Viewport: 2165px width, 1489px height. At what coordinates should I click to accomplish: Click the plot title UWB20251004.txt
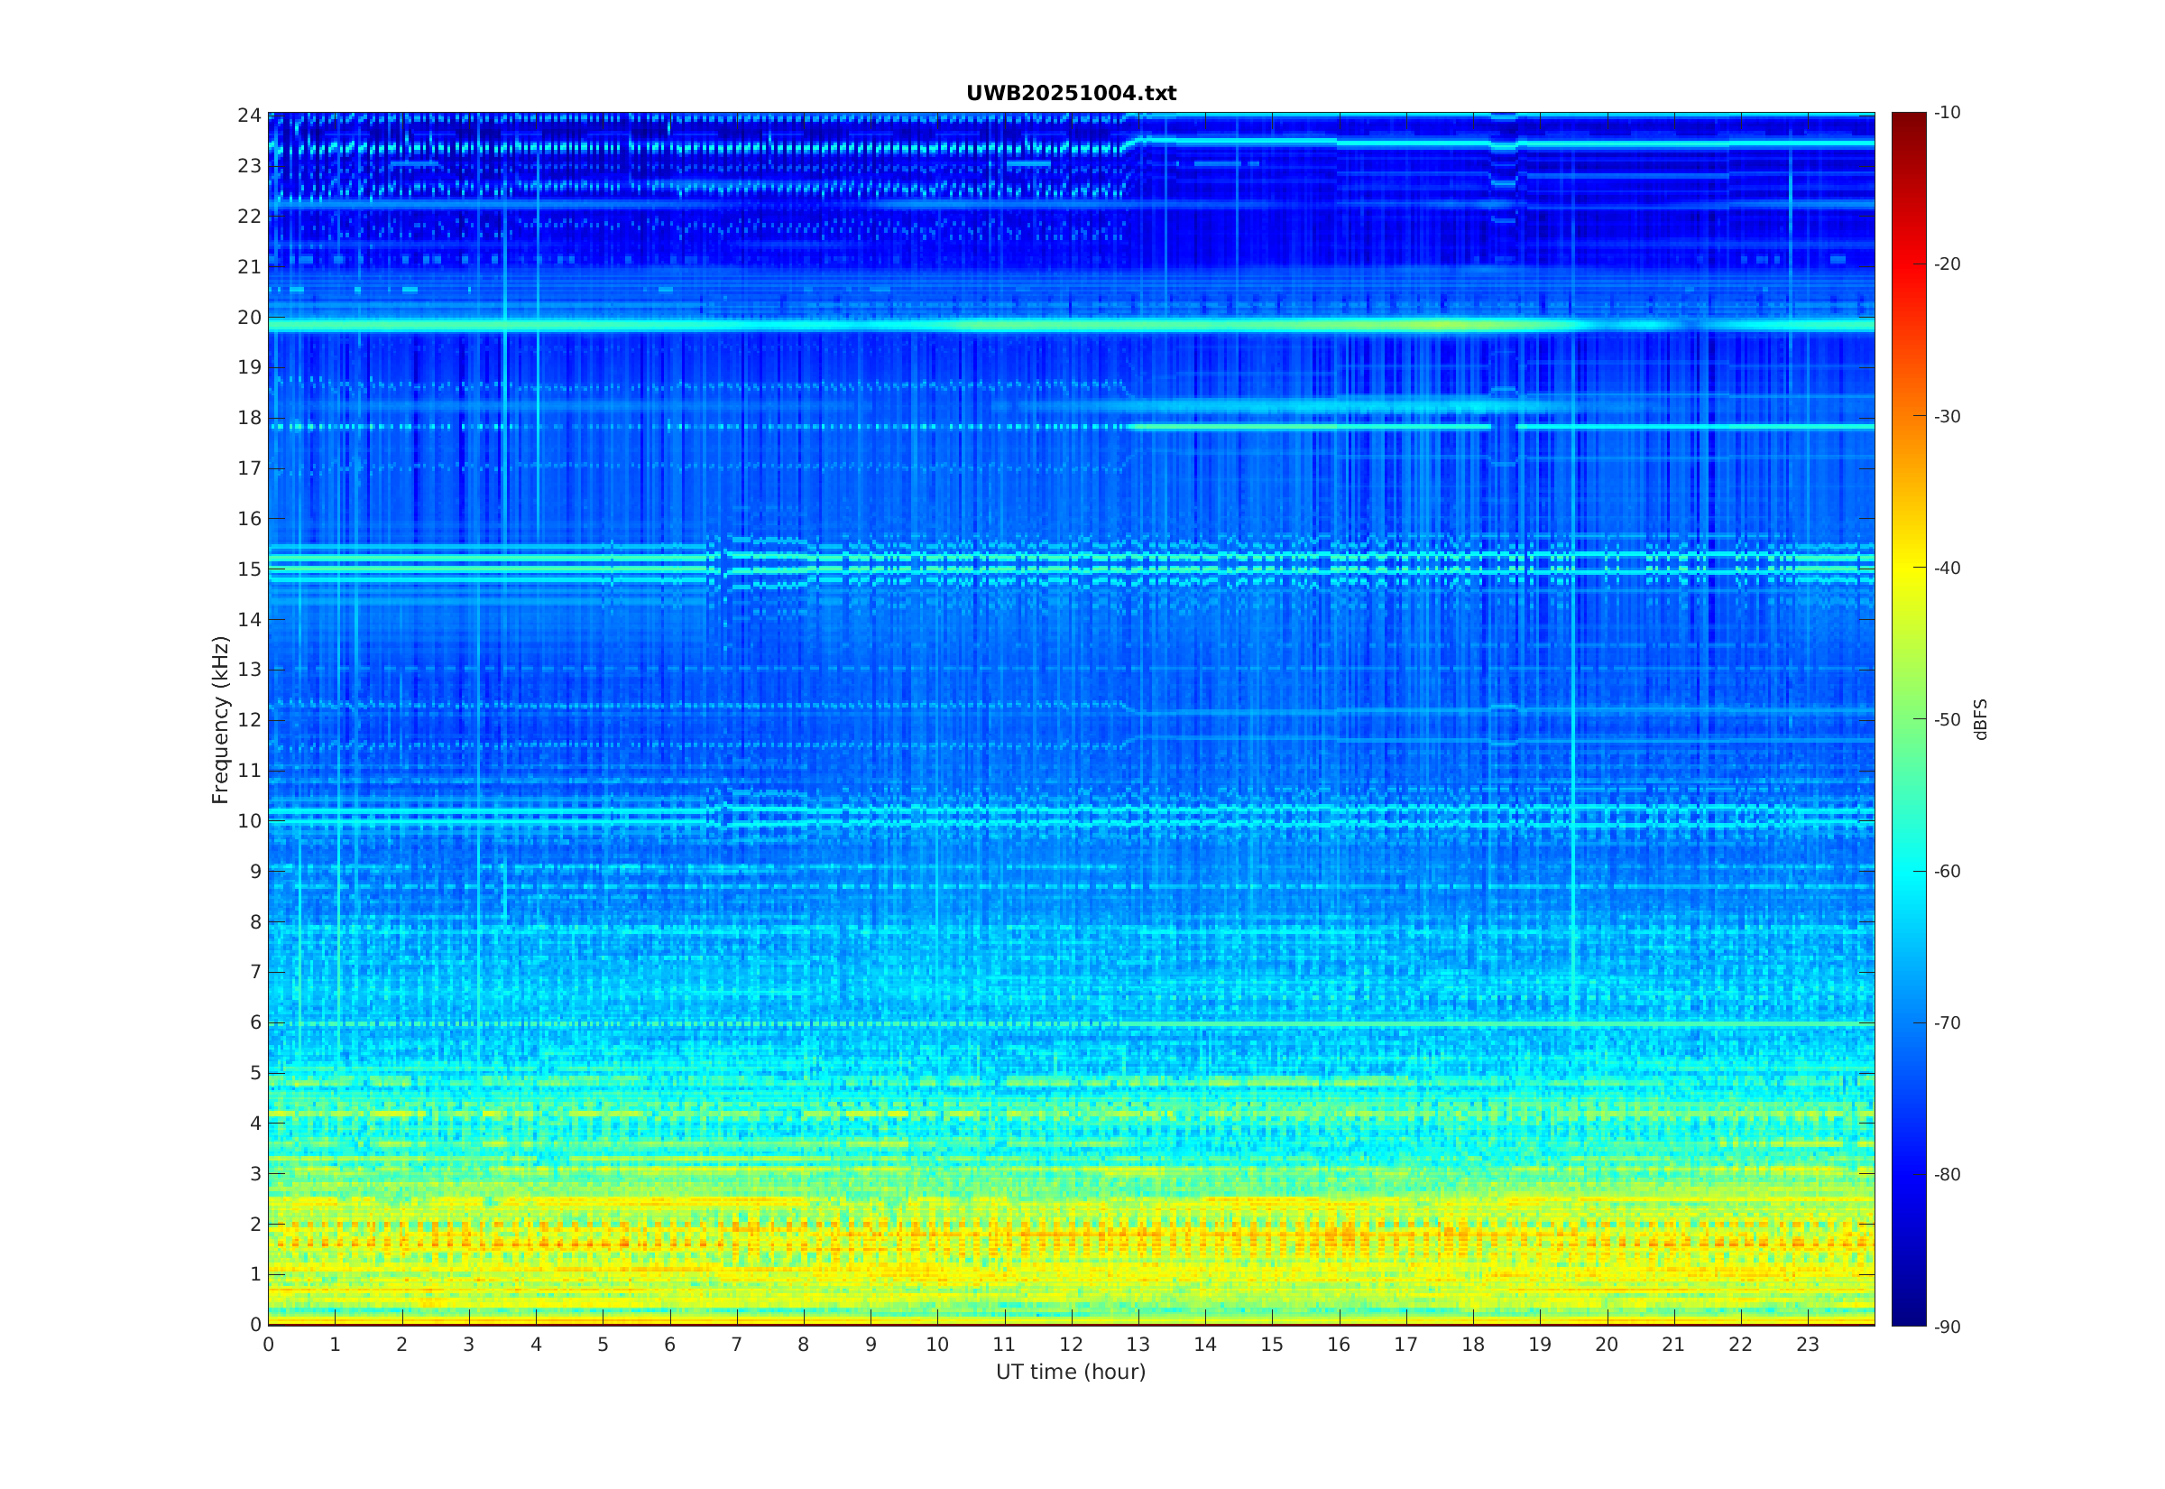click(1071, 93)
